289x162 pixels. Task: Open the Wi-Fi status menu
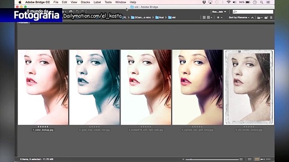pos(228,2)
